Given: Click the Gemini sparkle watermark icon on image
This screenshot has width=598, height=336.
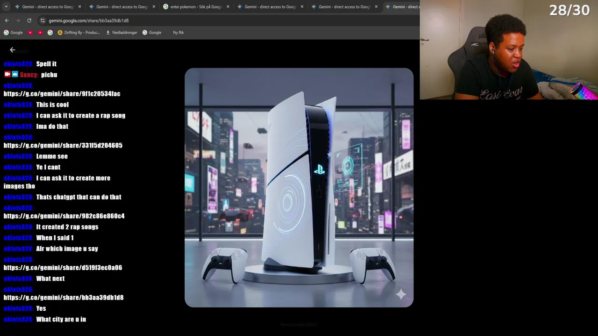Looking at the screenshot, I should coord(401,294).
